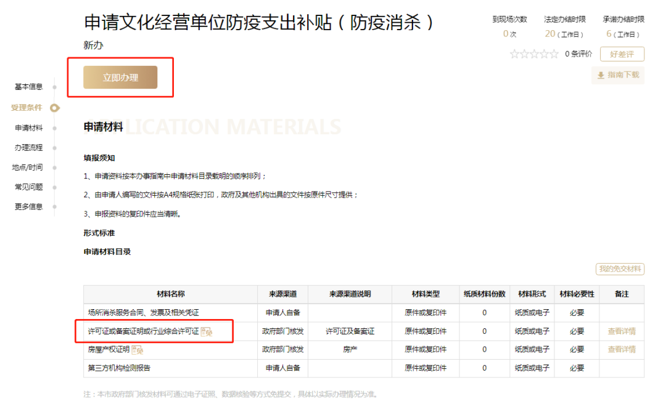Click the fifth rating star

tap(554, 54)
